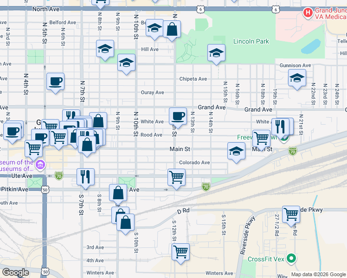The image size is (347, 278).
Task: Click the Ouray Ave street label
Action: [x=152, y=92]
